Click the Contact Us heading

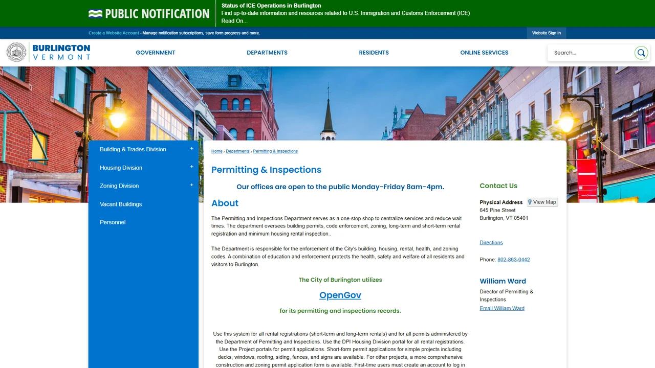498,186
